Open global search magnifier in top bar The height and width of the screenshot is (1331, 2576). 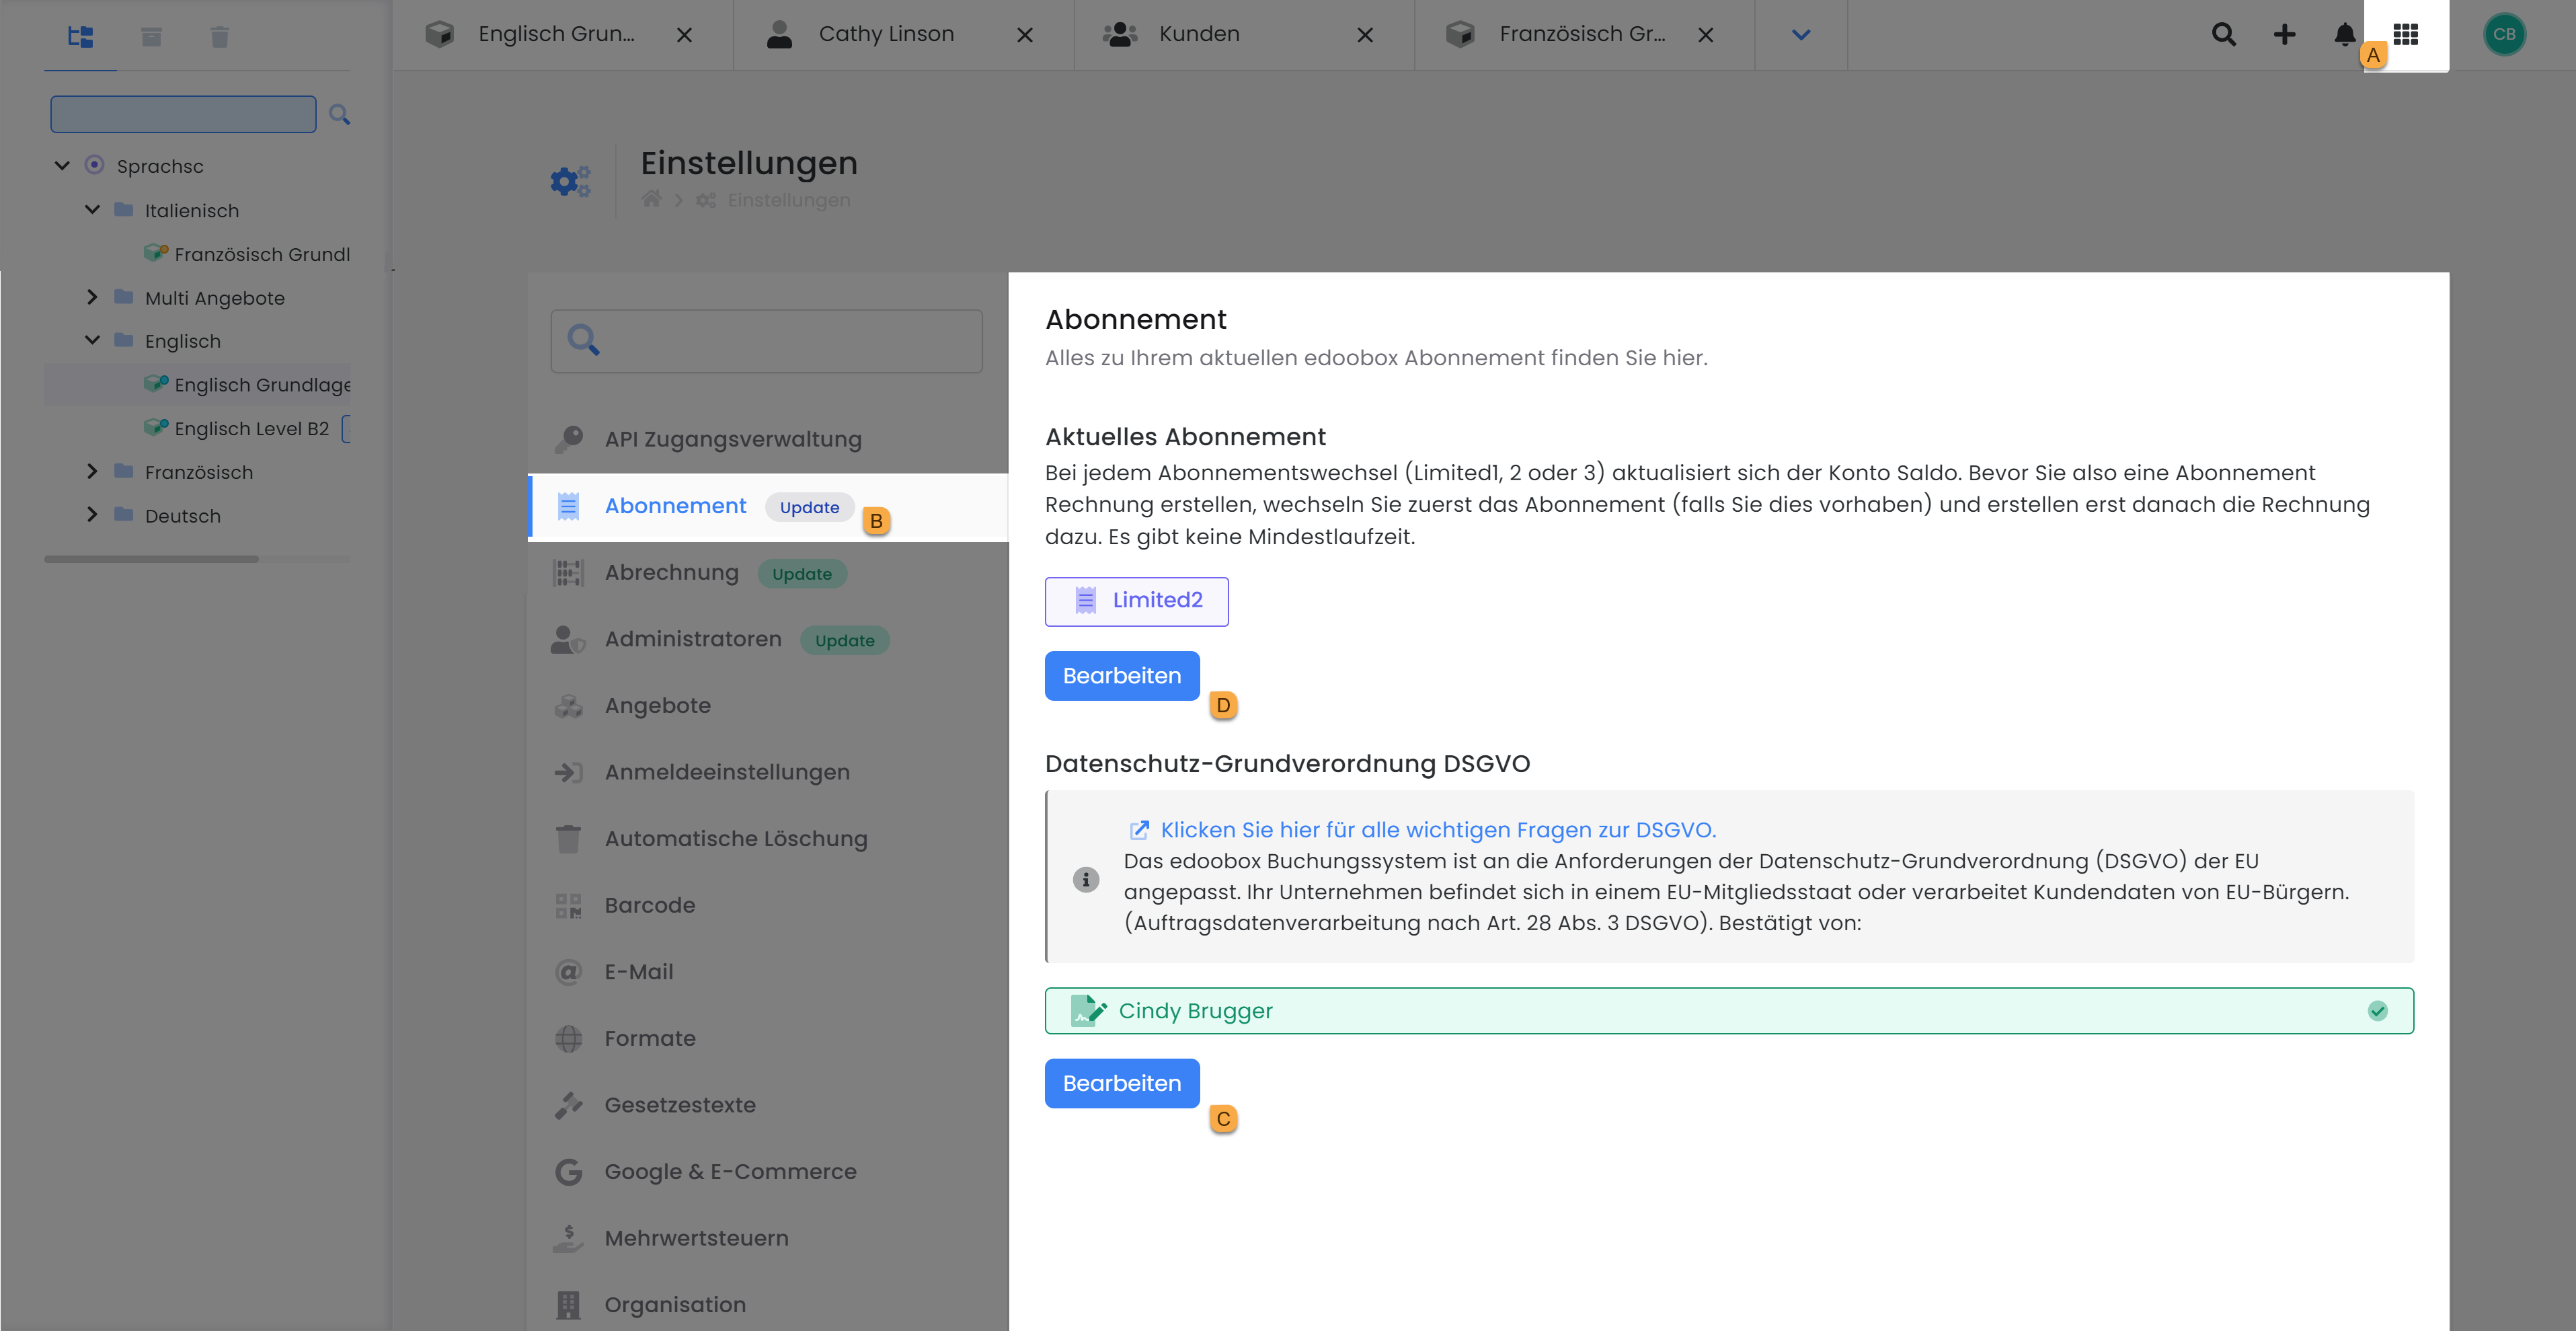[x=2223, y=35]
